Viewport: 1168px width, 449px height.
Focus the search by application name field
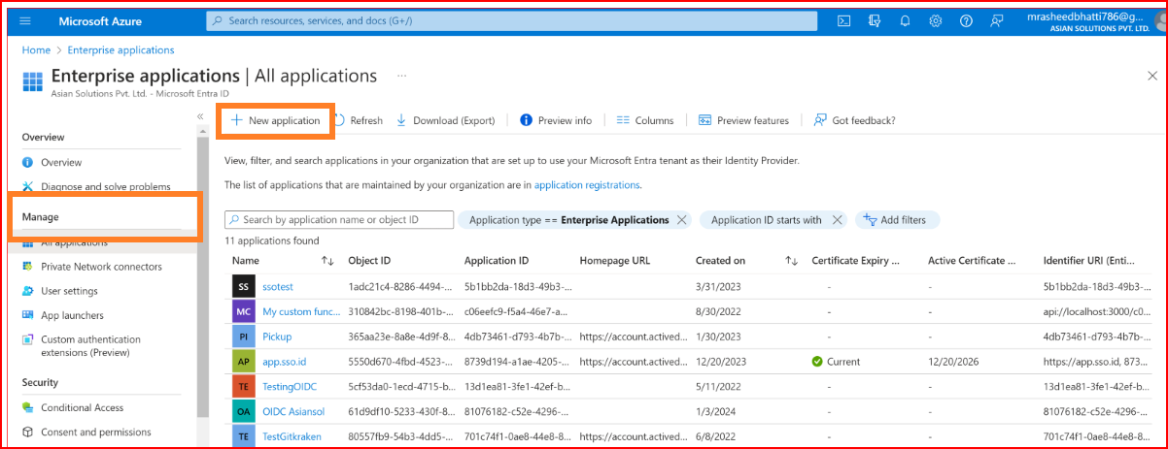click(339, 220)
